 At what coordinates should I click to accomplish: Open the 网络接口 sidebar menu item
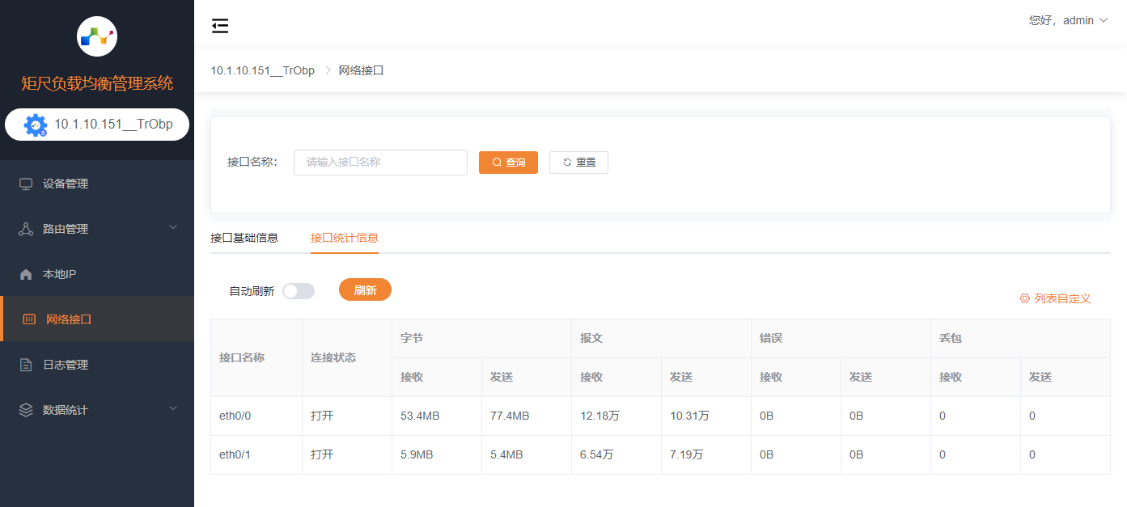[69, 319]
